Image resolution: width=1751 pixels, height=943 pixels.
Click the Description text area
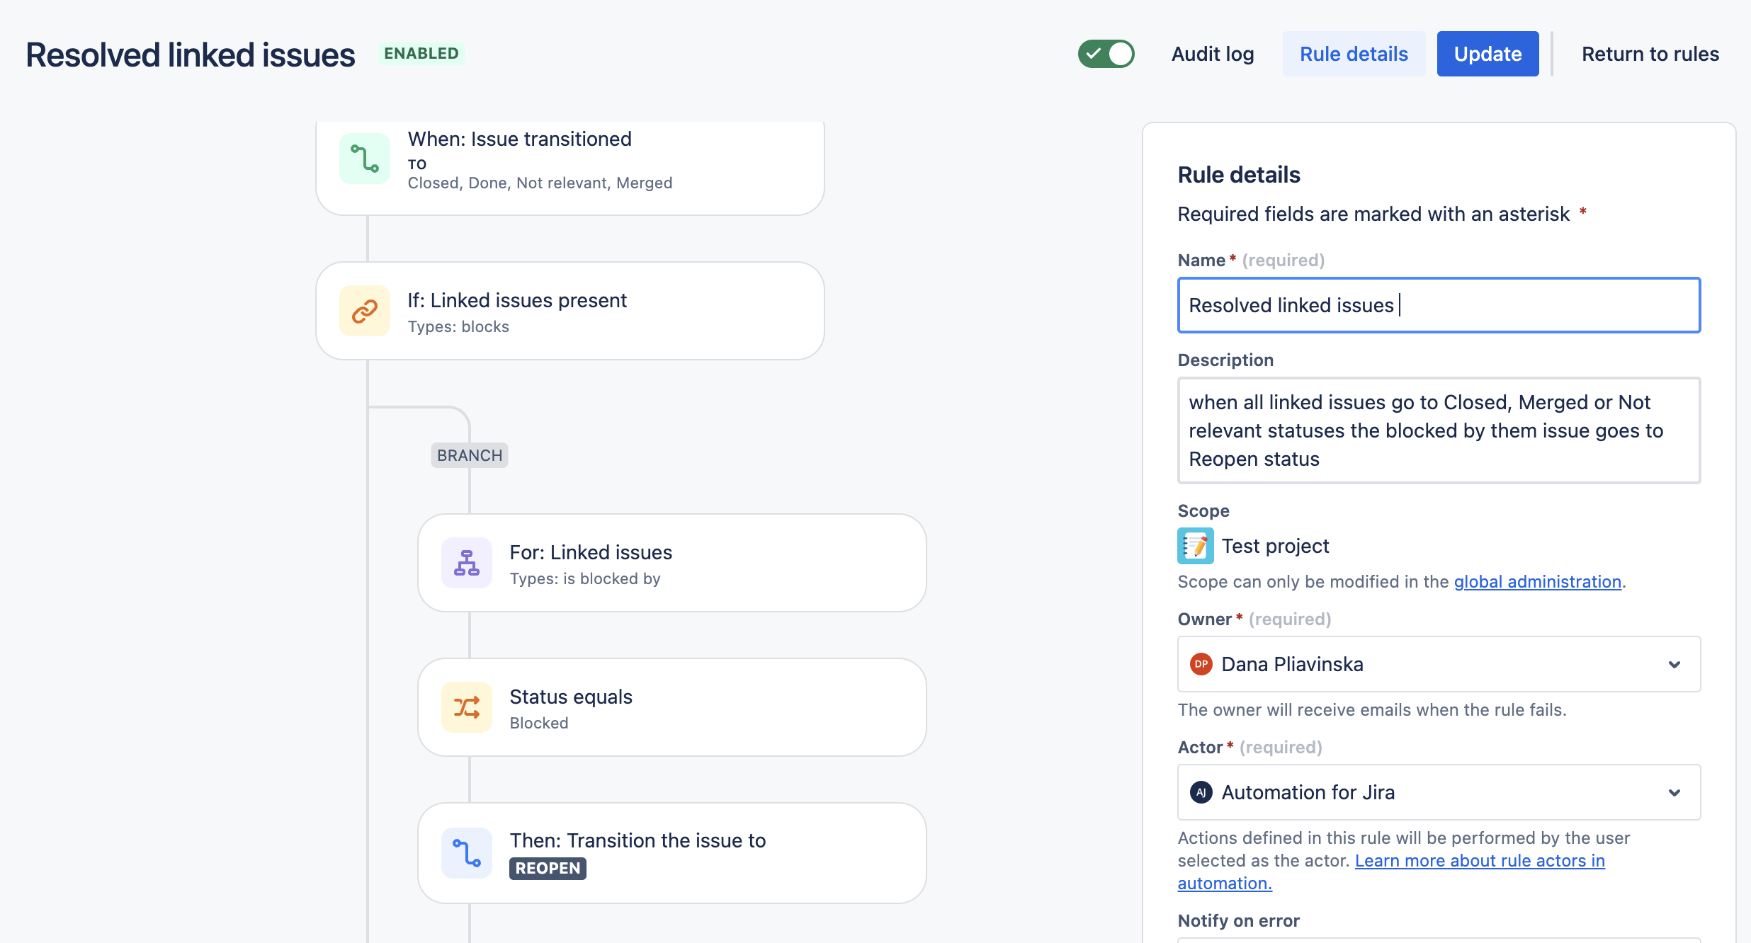coord(1439,430)
